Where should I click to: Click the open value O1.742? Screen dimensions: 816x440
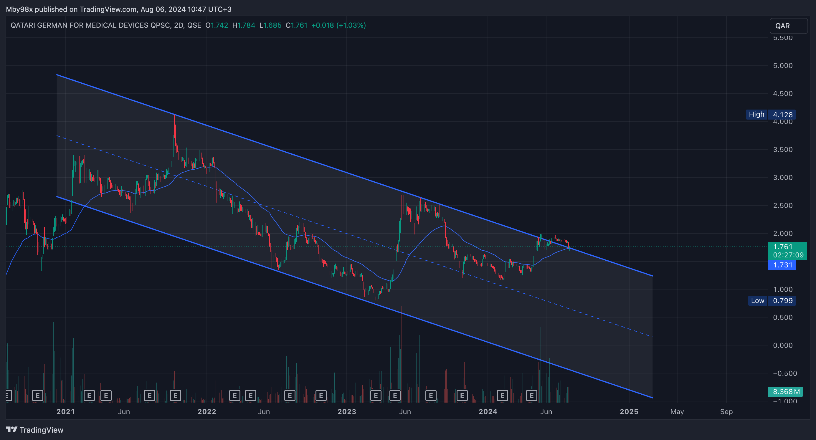coord(217,25)
